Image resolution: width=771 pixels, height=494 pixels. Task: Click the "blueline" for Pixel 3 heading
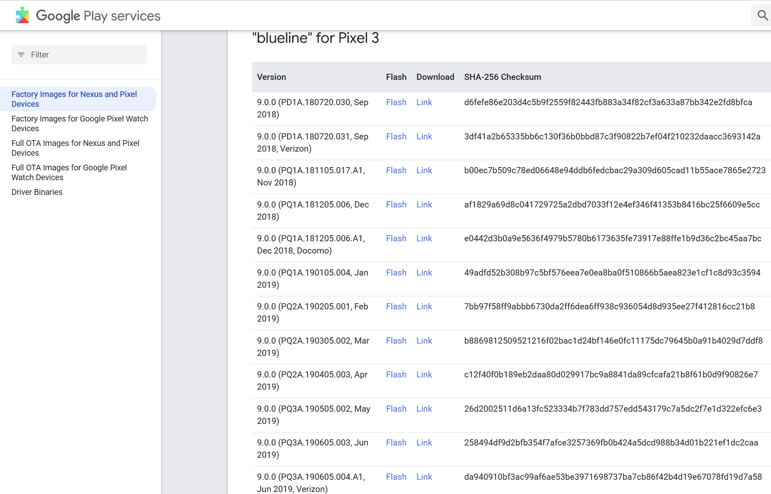pos(316,38)
